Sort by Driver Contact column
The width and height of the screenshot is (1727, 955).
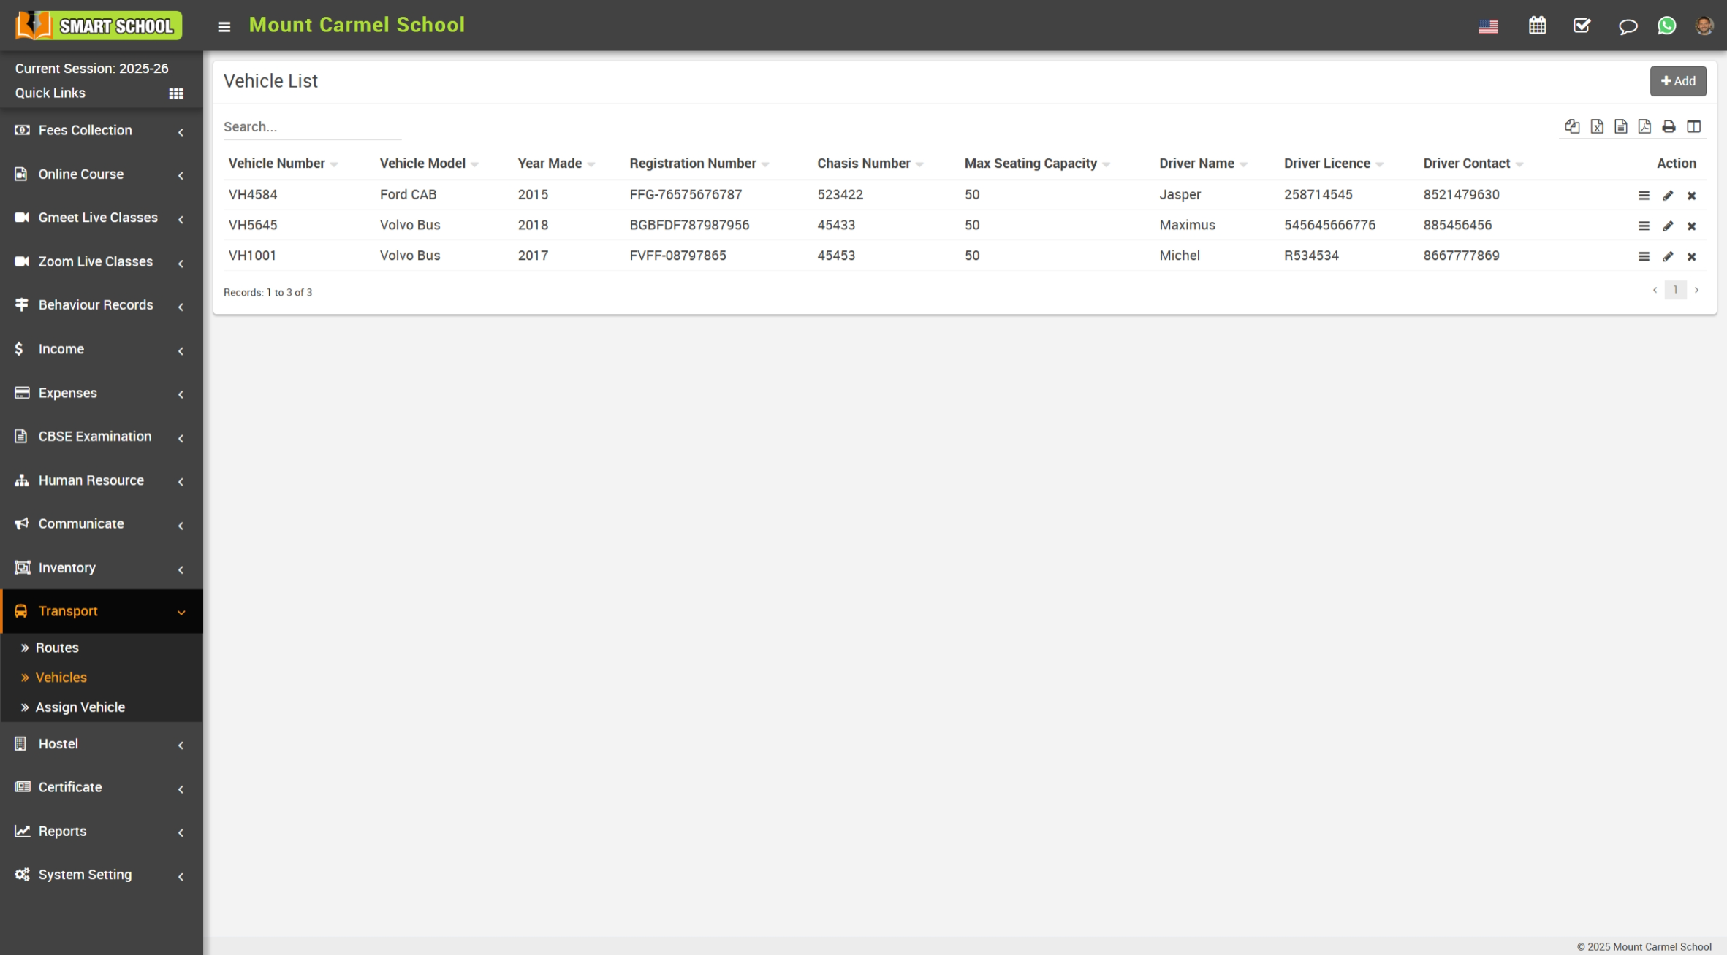[1473, 164]
